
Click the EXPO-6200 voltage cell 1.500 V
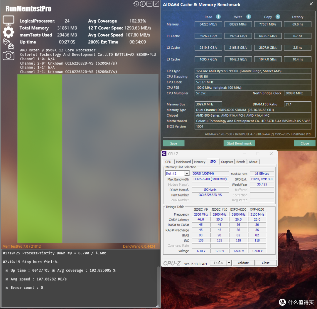pos(238,251)
